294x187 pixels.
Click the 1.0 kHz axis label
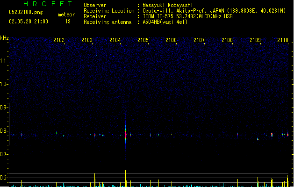(4, 84)
